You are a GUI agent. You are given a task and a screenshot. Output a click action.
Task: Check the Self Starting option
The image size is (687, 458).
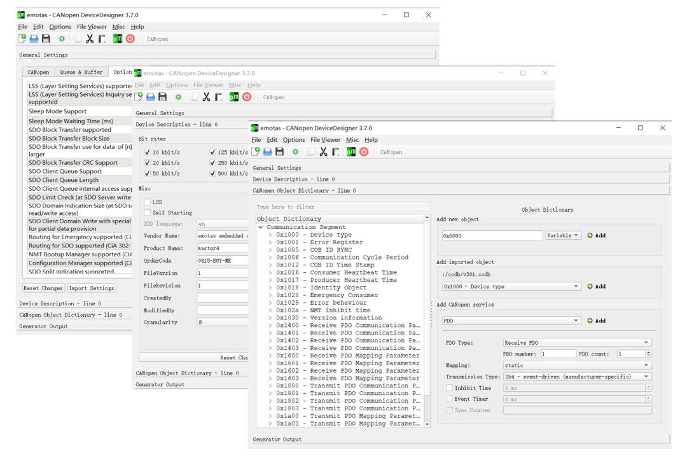pyautogui.click(x=148, y=212)
